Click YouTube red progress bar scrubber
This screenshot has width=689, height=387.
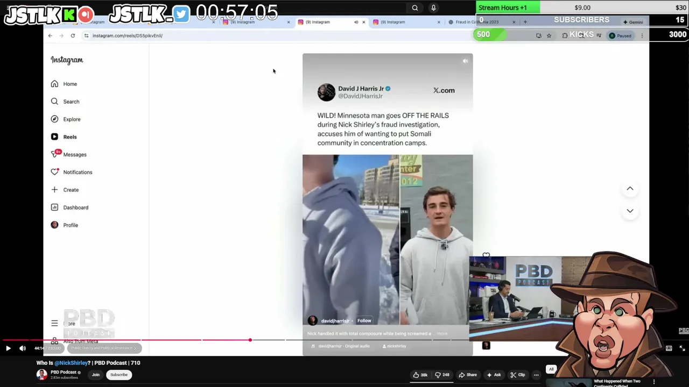click(x=250, y=340)
